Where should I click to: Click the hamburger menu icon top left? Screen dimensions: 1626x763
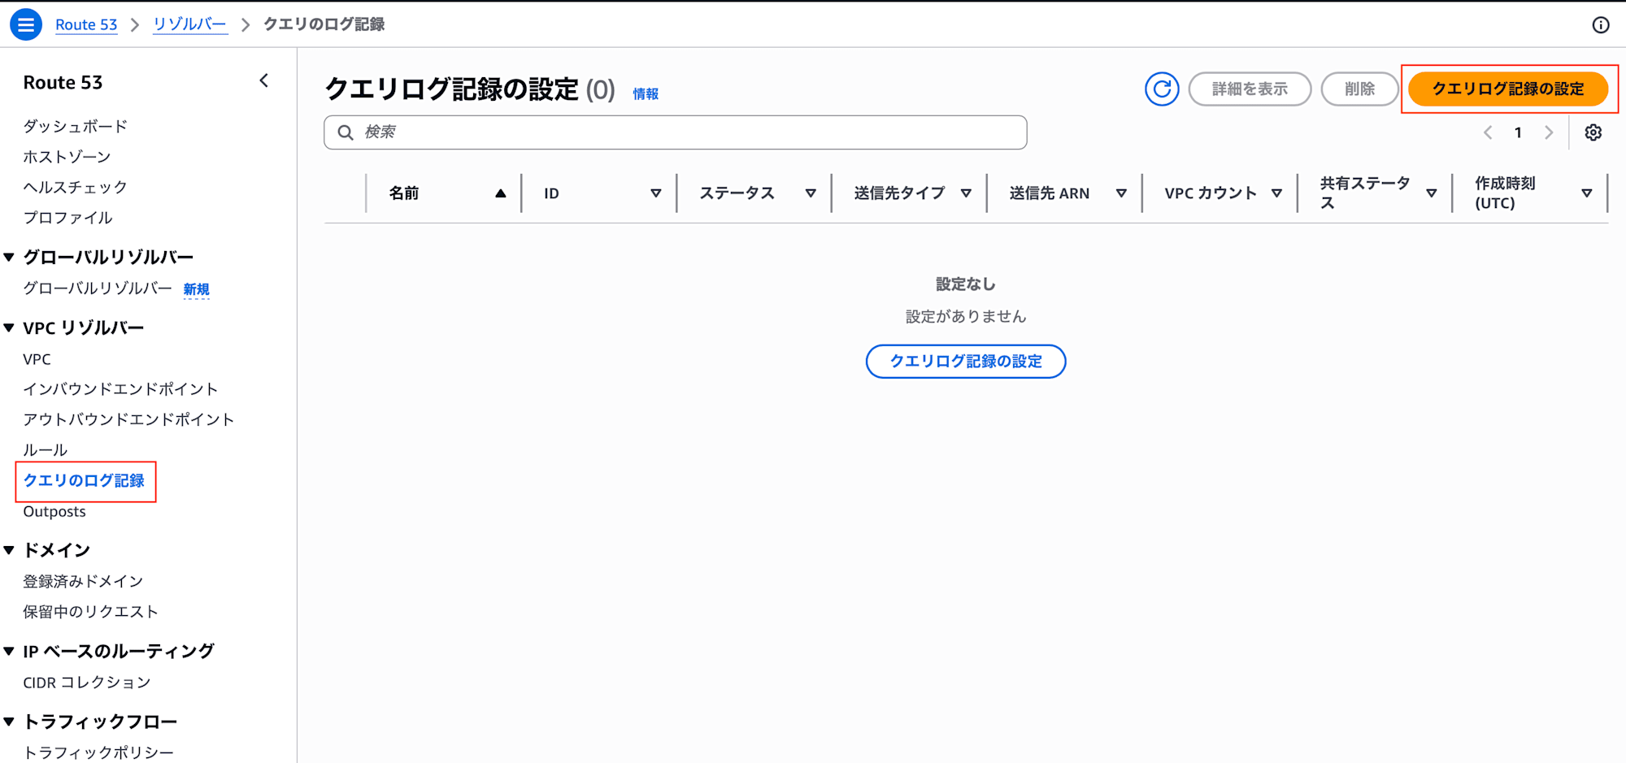[25, 24]
